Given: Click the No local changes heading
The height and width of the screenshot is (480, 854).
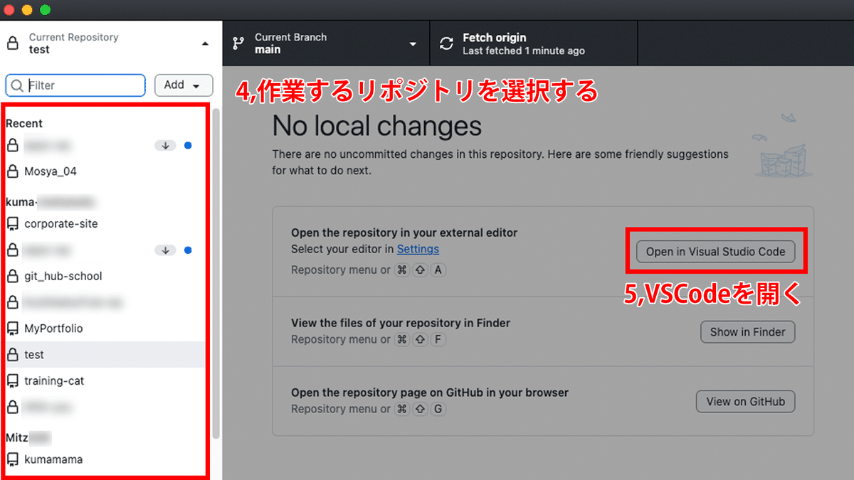Looking at the screenshot, I should (377, 127).
